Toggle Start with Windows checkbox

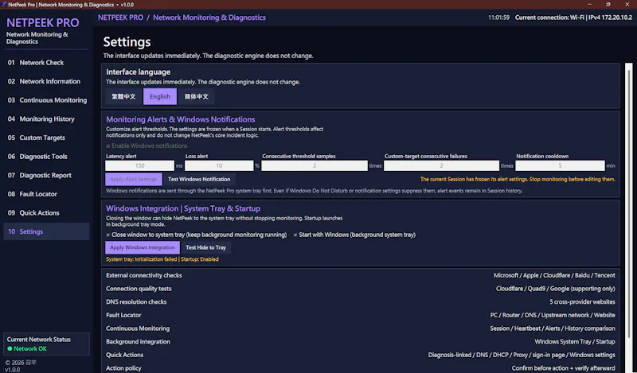[295, 235]
